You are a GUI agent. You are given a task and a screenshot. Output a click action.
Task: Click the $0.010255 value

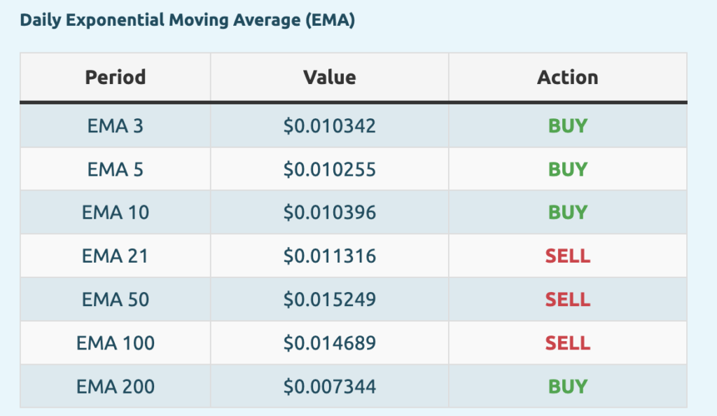[x=330, y=169]
